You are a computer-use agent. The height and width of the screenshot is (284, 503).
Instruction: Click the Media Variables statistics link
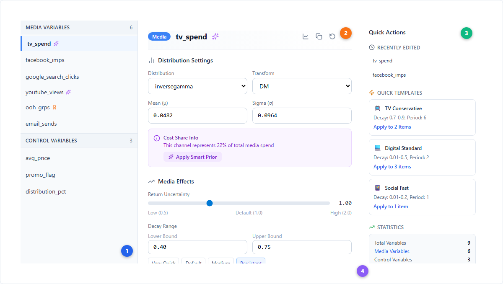[392, 251]
